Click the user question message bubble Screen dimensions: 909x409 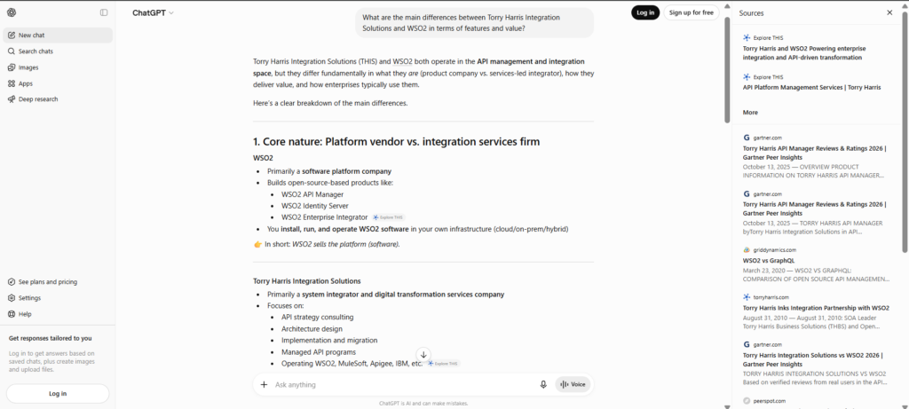(x=474, y=22)
